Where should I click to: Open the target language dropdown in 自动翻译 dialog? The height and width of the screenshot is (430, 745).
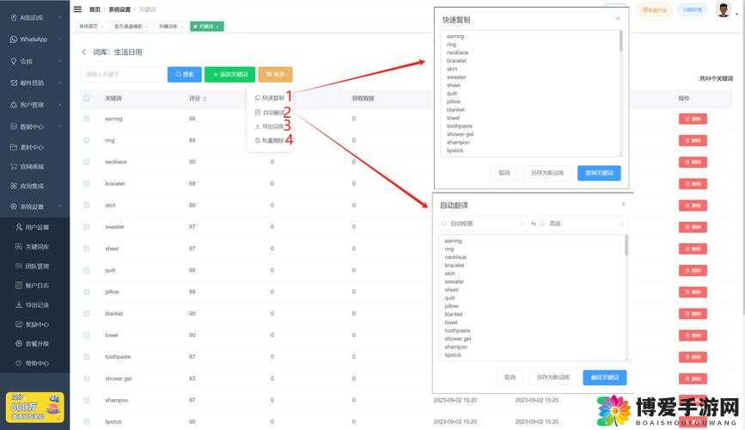583,224
